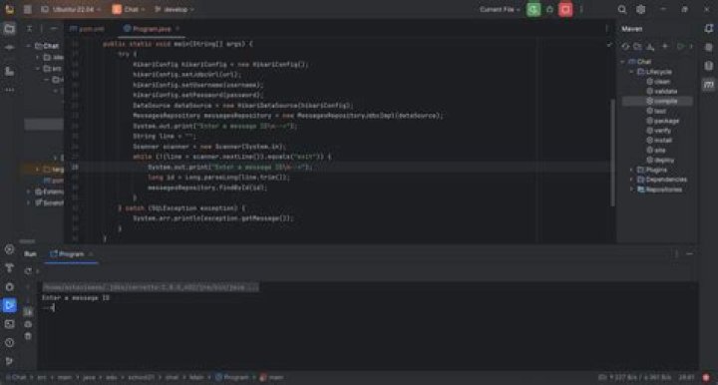Collapse the src folder in Project tree
The height and width of the screenshot is (385, 718).
(38, 69)
